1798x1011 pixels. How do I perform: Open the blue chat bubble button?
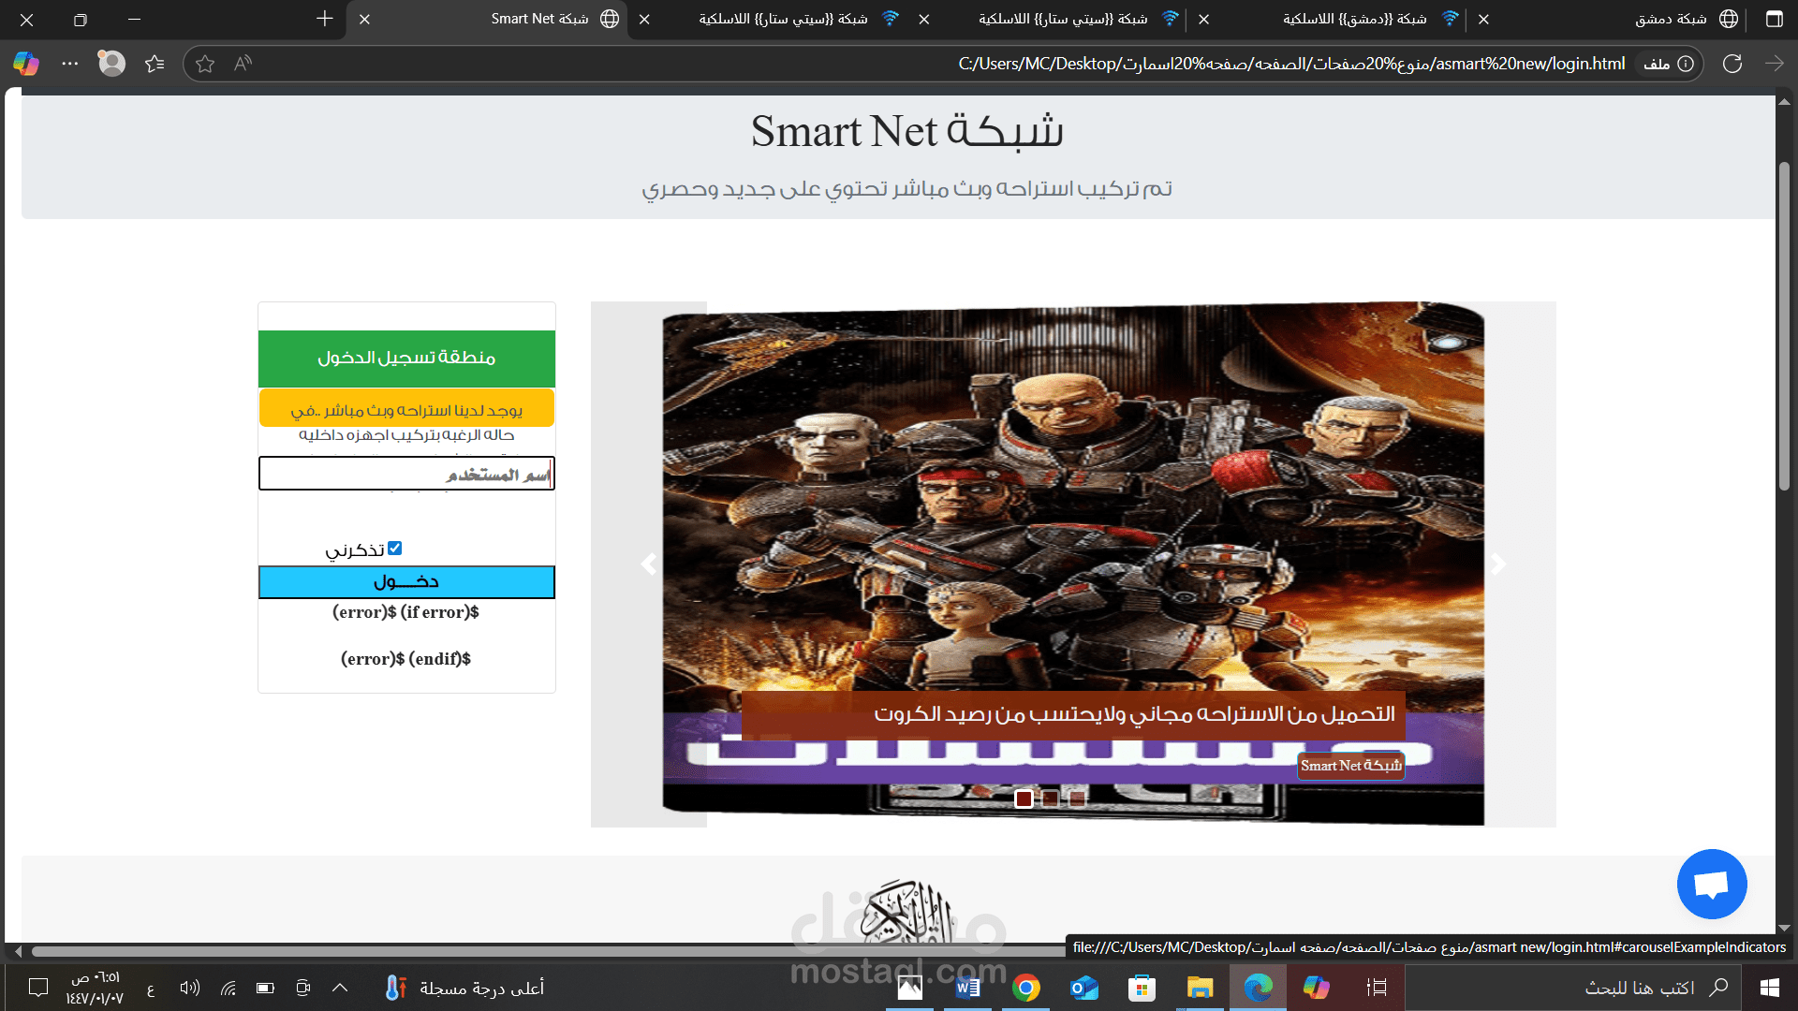pos(1712,884)
